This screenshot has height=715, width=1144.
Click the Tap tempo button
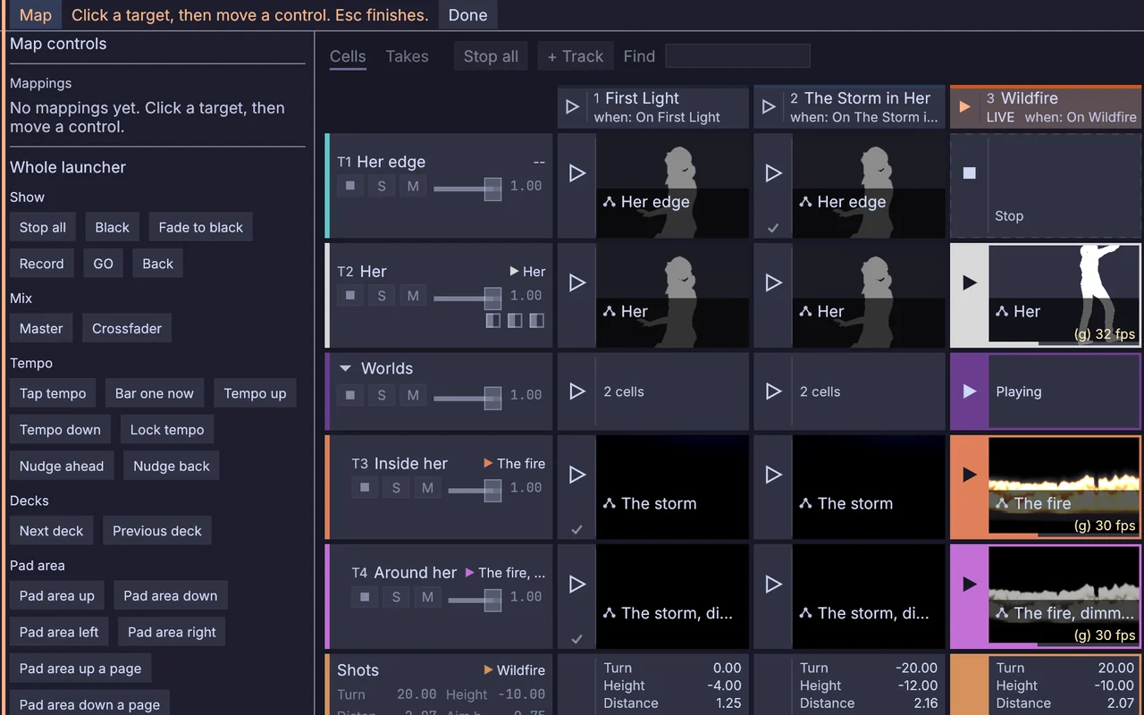(53, 394)
